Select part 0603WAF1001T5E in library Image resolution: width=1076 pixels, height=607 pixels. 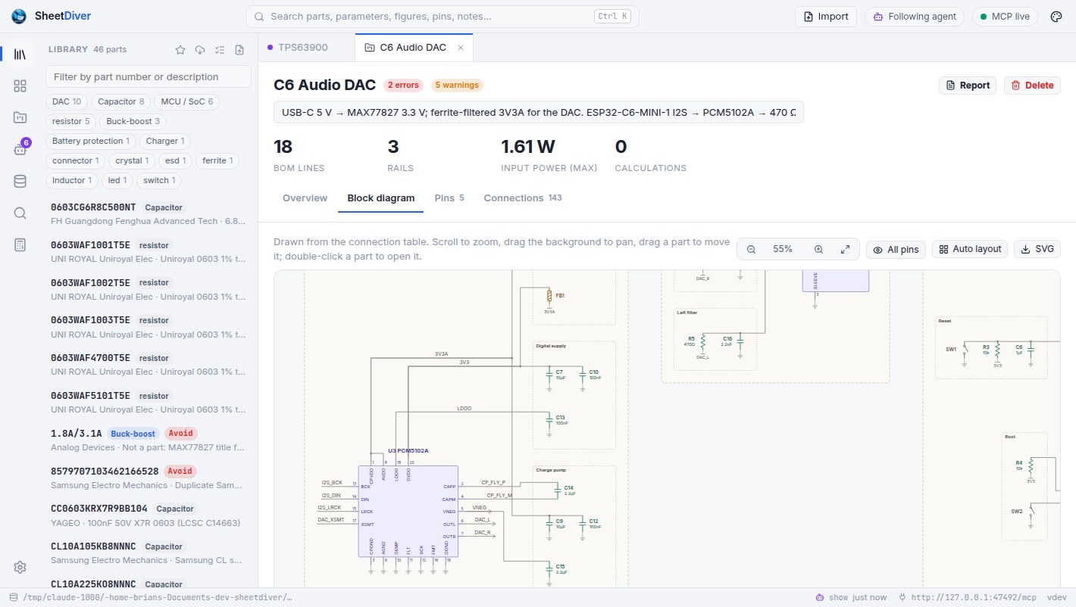pos(149,252)
